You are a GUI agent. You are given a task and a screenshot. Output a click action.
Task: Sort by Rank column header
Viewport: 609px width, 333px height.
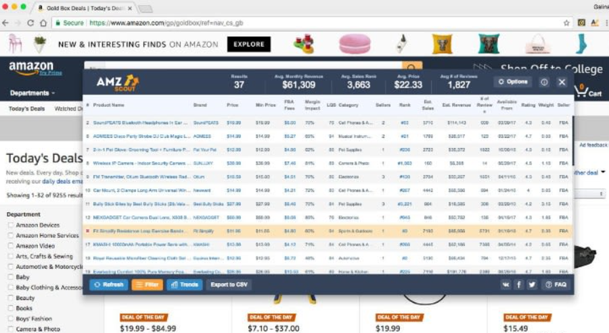[x=405, y=105]
